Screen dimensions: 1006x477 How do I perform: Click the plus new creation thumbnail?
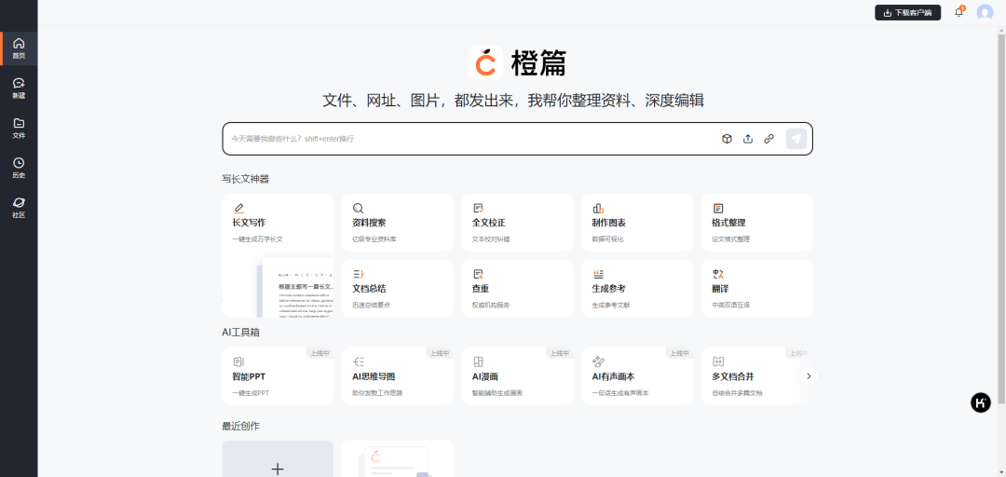pyautogui.click(x=278, y=459)
